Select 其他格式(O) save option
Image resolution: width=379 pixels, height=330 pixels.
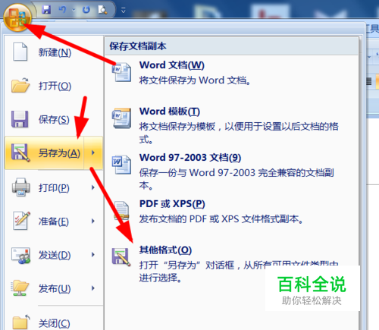tap(231, 263)
